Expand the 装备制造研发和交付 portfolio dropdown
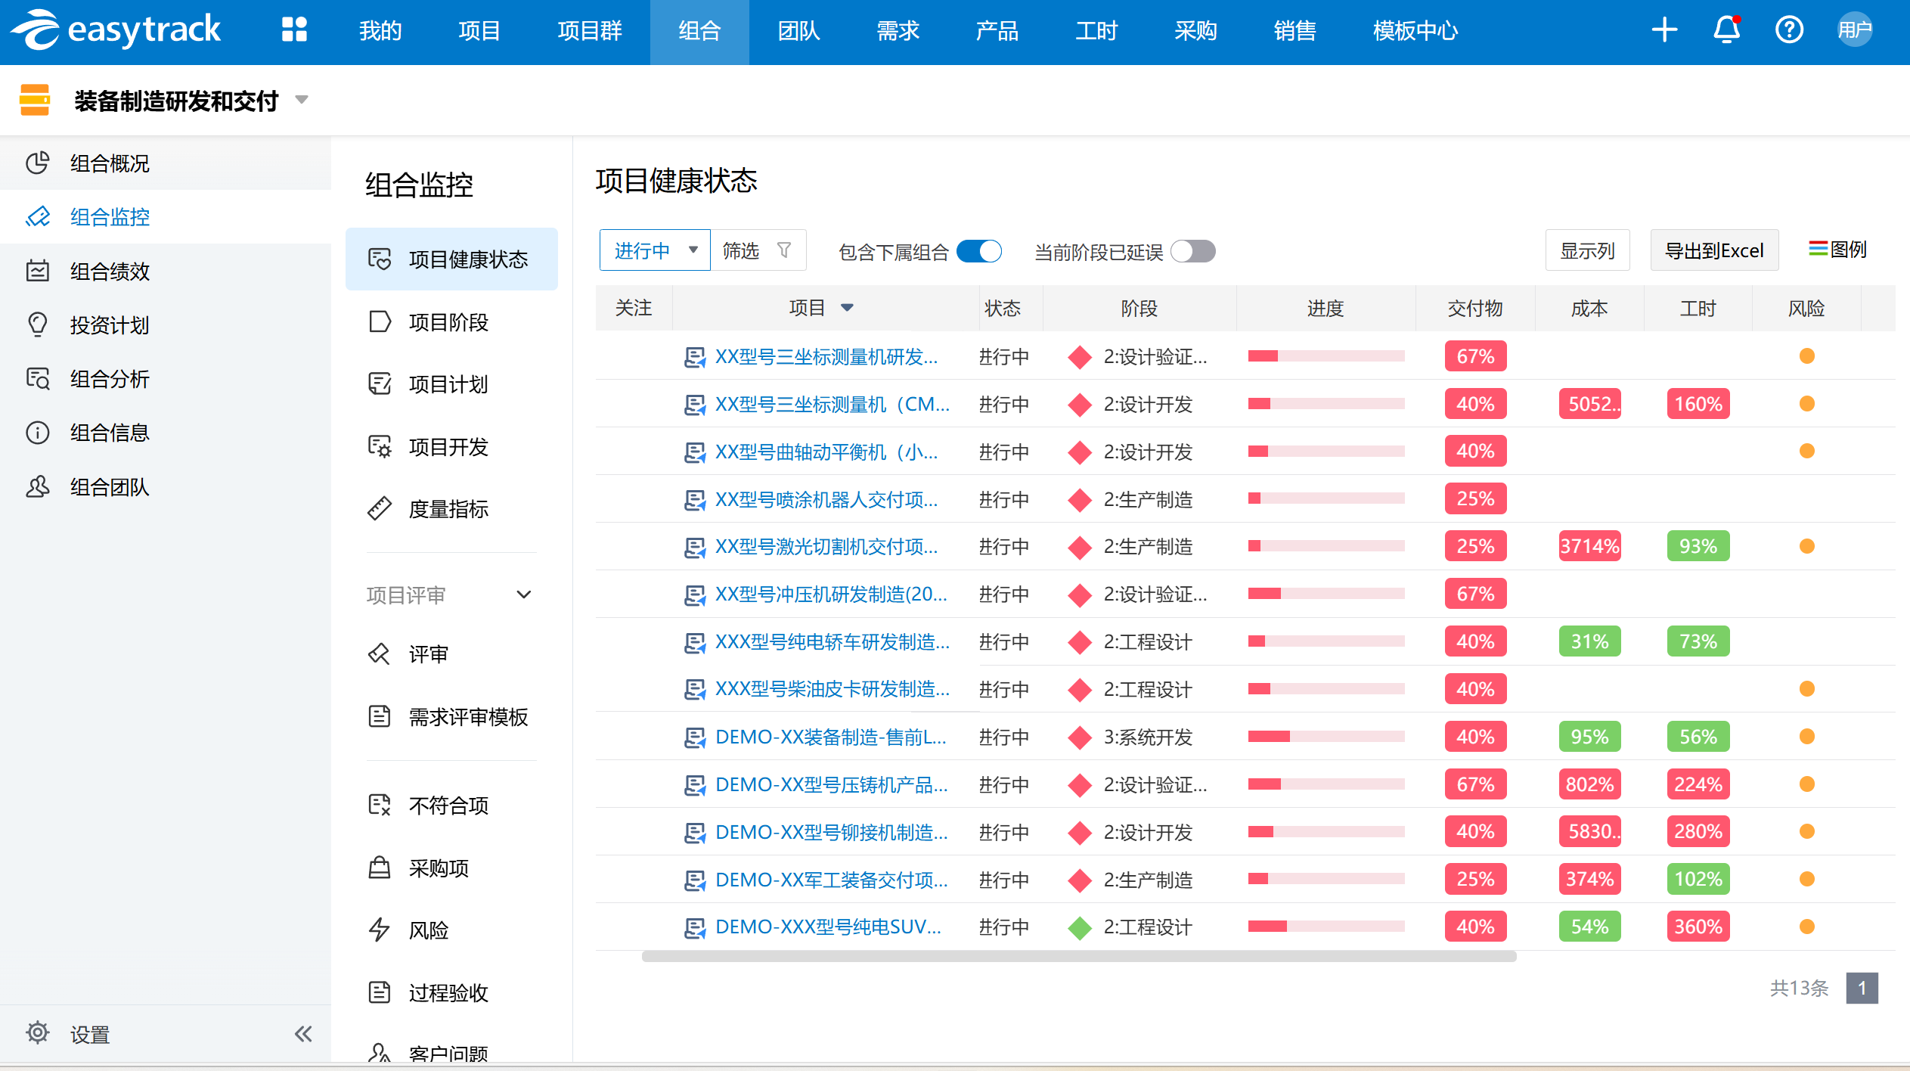The width and height of the screenshot is (1910, 1071). [x=302, y=100]
